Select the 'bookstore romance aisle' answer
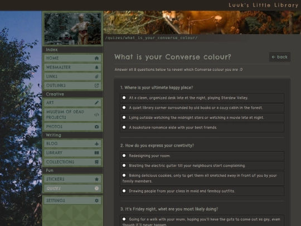This screenshot has width=301, height=226. coord(202,128)
